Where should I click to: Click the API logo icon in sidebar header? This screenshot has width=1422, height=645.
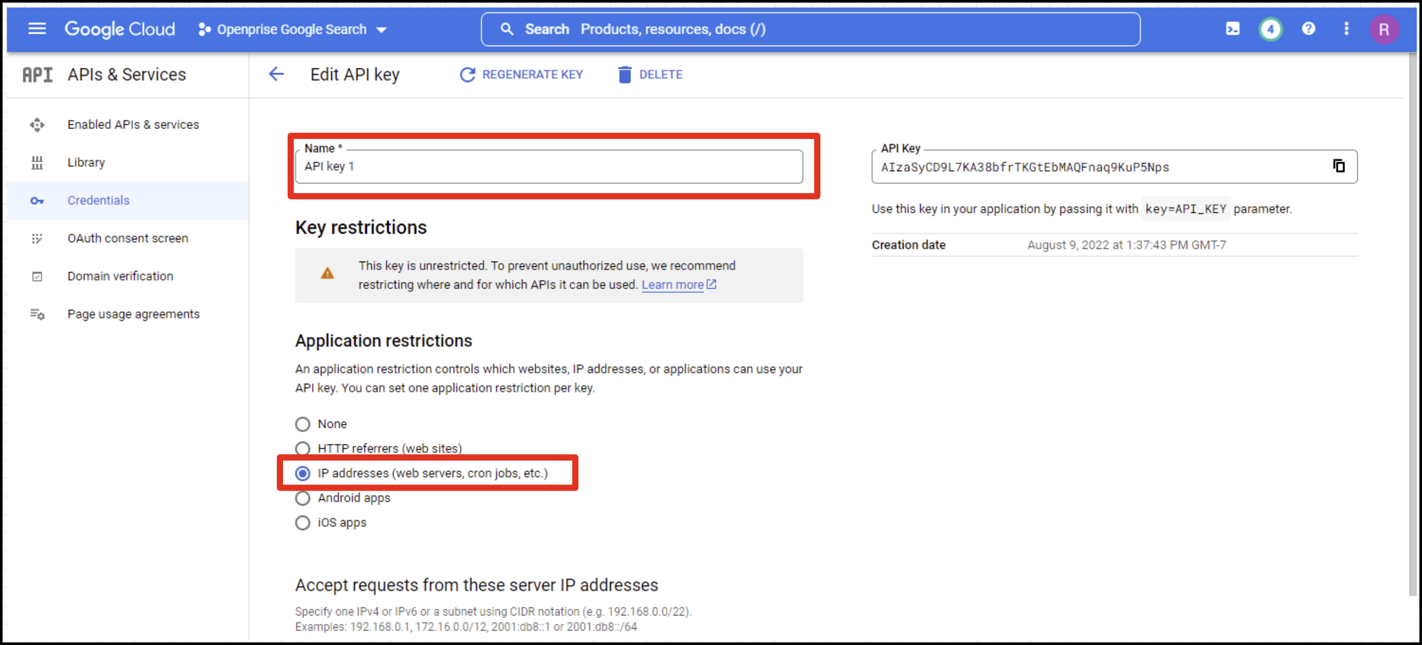(37, 75)
